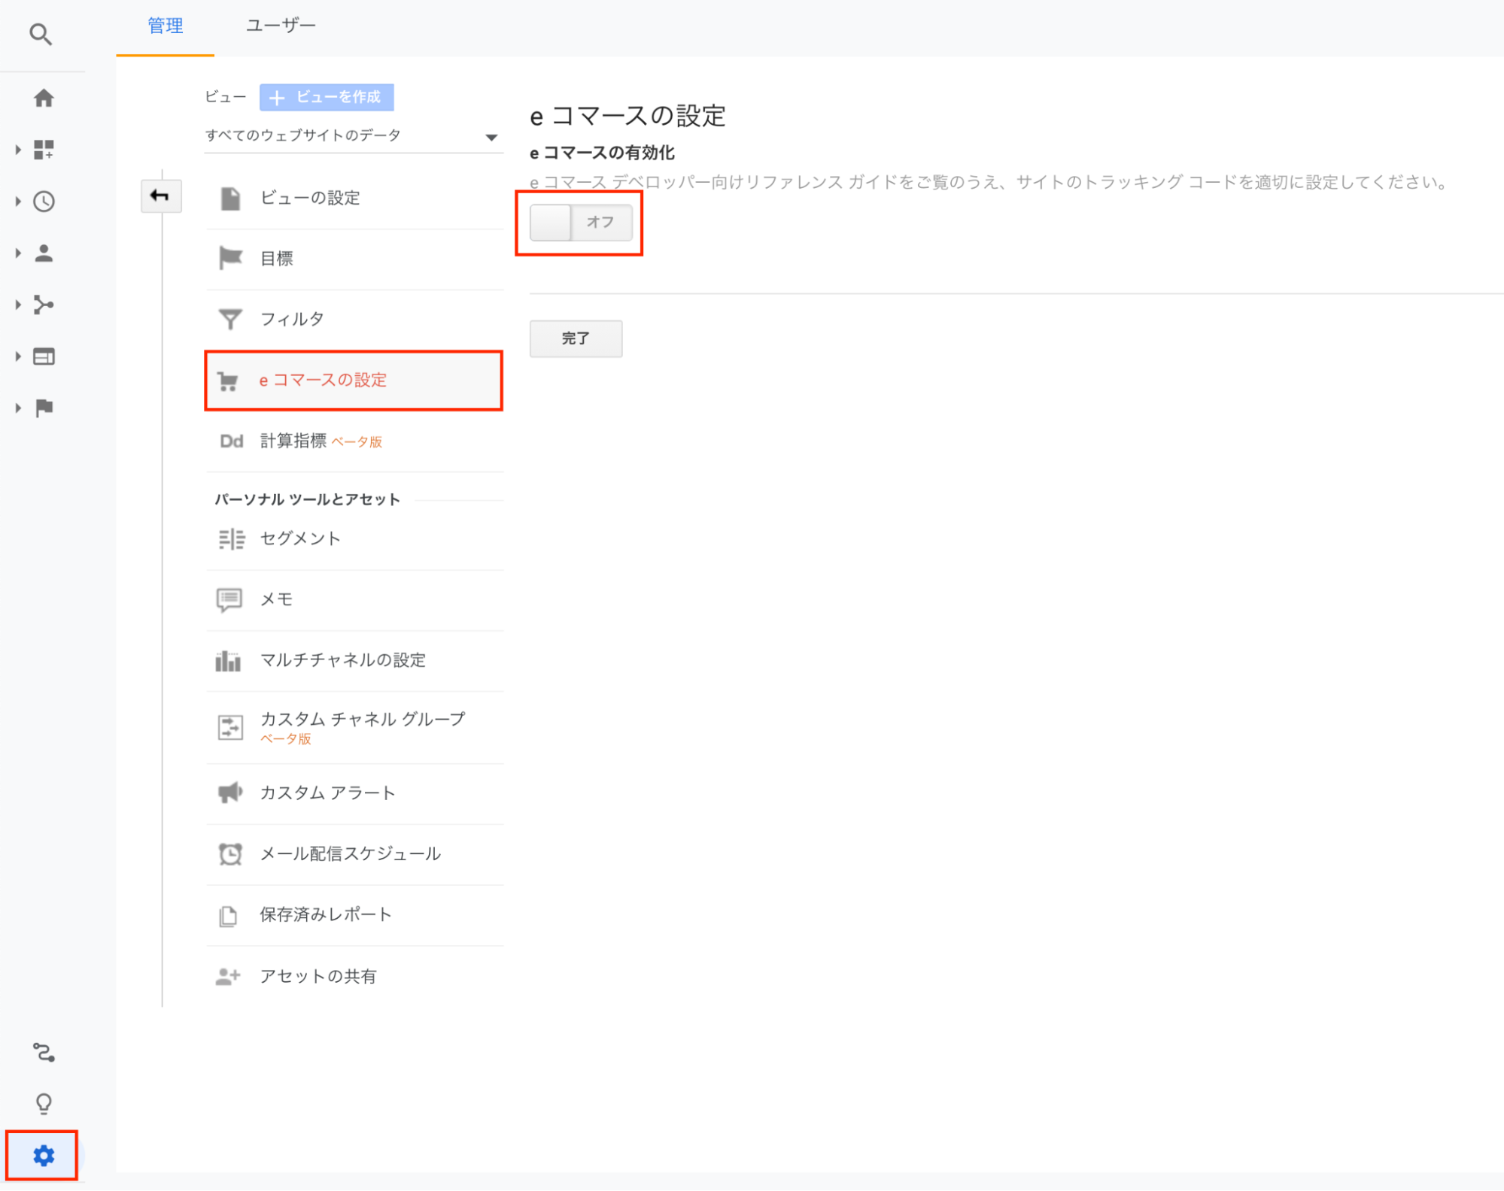Viewport: 1504px width, 1191px height.
Task: Open the Attribution path icon
Action: [44, 1052]
